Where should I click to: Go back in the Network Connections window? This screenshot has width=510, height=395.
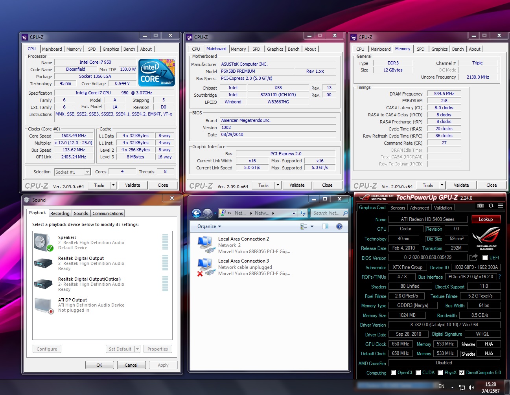point(196,213)
